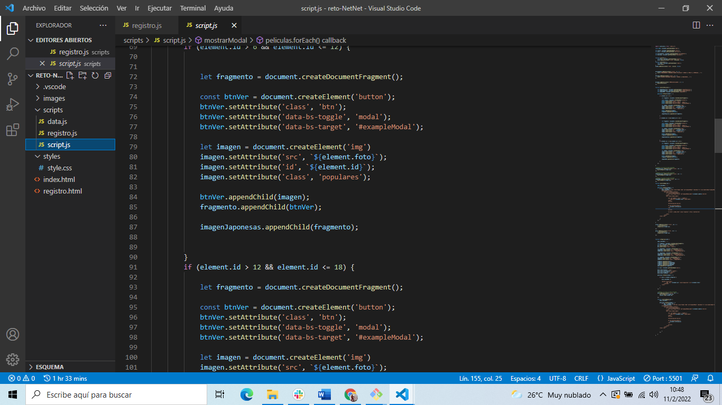Screen dimensions: 722x405
Task: Close script.js in open editors list
Action: 42,64
